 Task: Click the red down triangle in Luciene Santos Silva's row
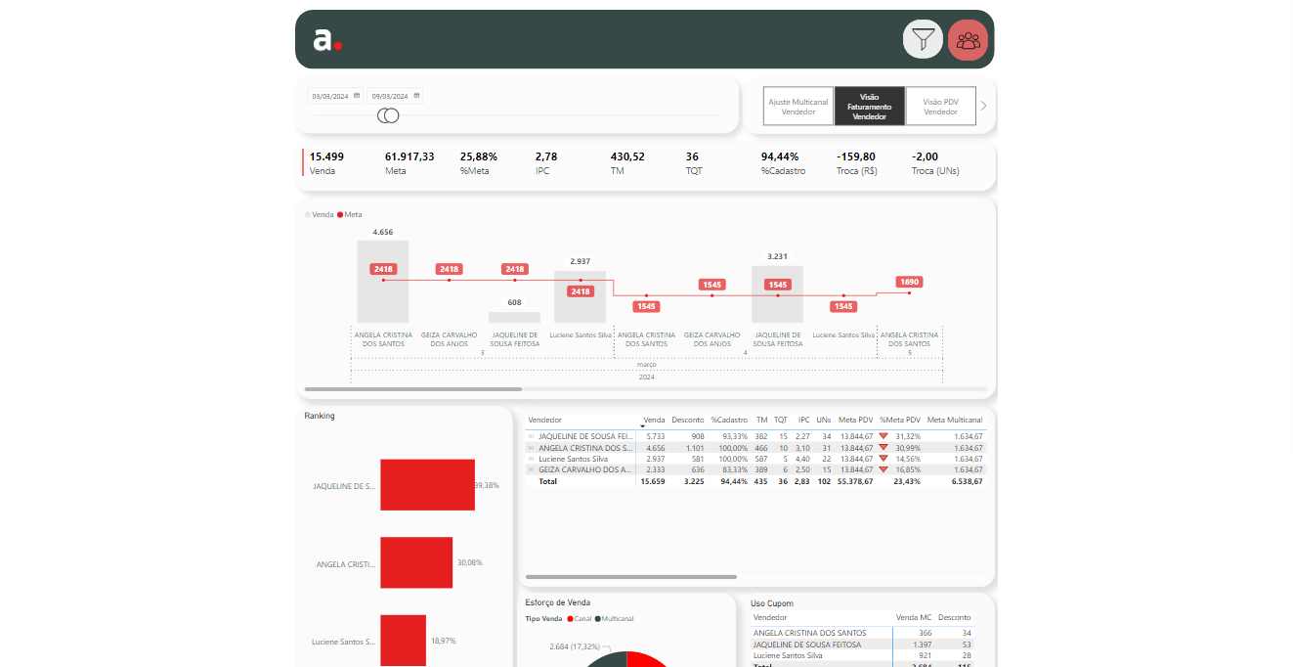click(x=884, y=459)
